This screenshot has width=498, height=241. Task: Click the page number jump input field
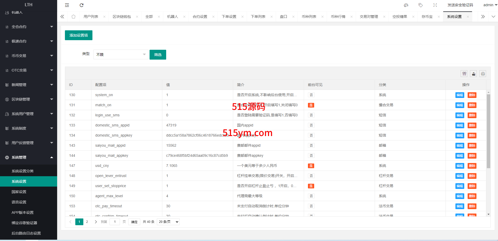pyautogui.click(x=115, y=222)
